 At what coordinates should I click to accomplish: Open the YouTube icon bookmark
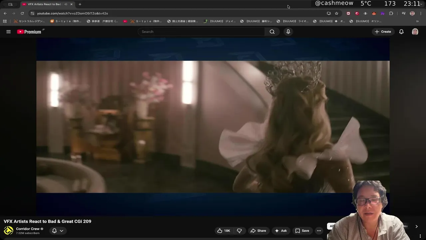[x=125, y=21]
